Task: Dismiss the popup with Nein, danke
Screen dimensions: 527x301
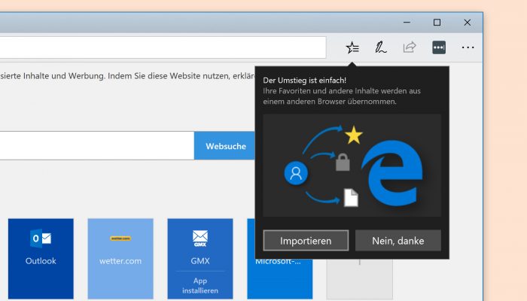Action: pyautogui.click(x=398, y=241)
